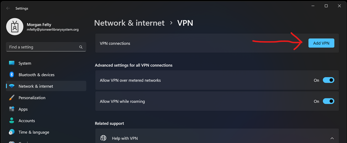347x143 pixels.
Task: Click the Network & internet Wi-Fi icon
Action: point(12,86)
